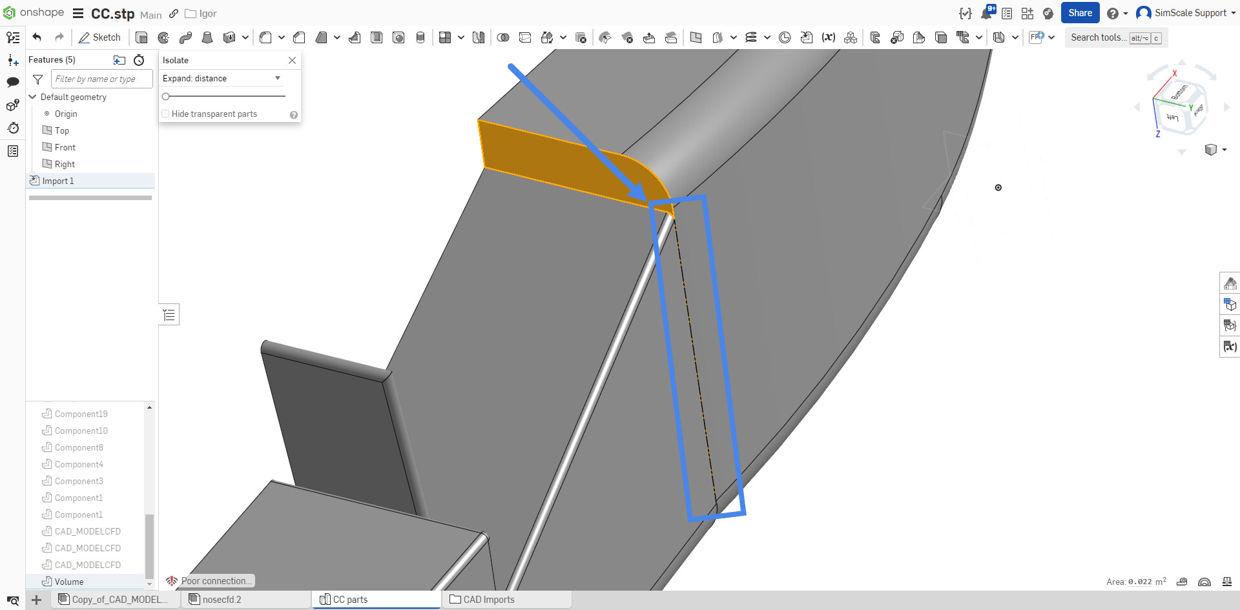Select the Chamfer tool
Screen dimensions: 1240x610
coord(299,37)
